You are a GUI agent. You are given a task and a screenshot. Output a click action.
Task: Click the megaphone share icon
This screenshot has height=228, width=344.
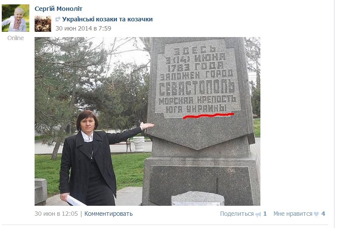pyautogui.click(x=258, y=214)
